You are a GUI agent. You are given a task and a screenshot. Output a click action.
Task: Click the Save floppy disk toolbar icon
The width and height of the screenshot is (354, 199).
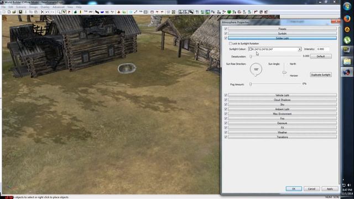coord(20,12)
